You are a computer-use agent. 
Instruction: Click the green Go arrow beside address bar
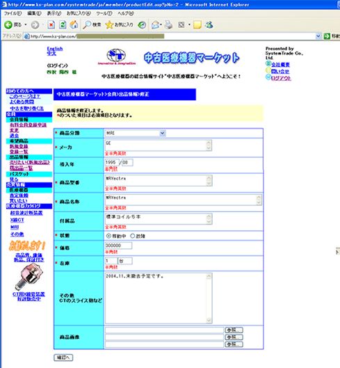coord(327,36)
